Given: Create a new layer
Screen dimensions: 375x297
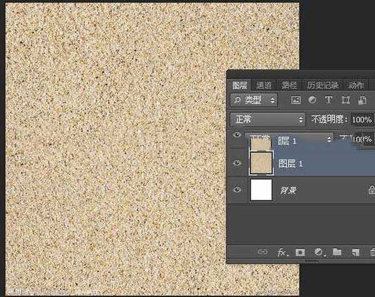Looking at the screenshot, I should point(355,252).
